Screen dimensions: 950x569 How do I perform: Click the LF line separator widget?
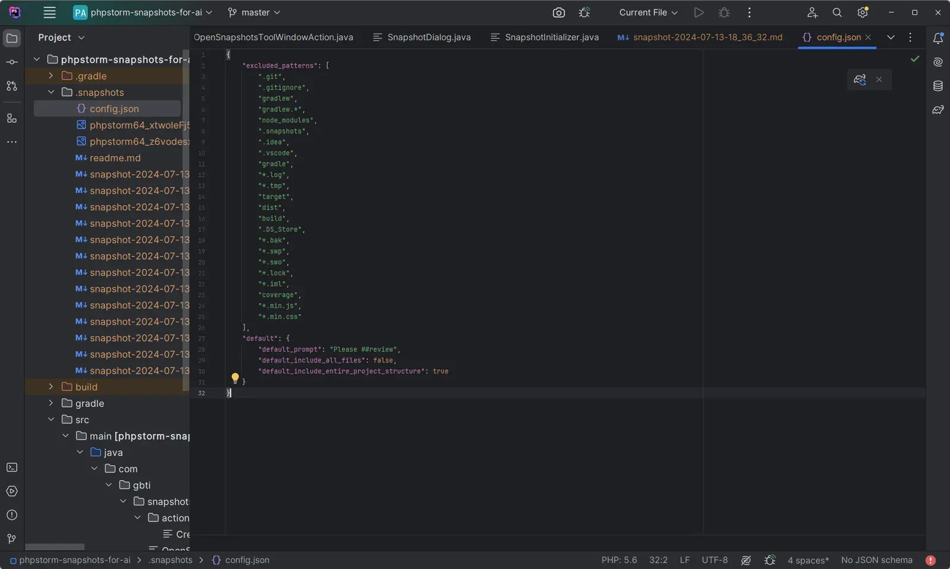[x=685, y=560]
